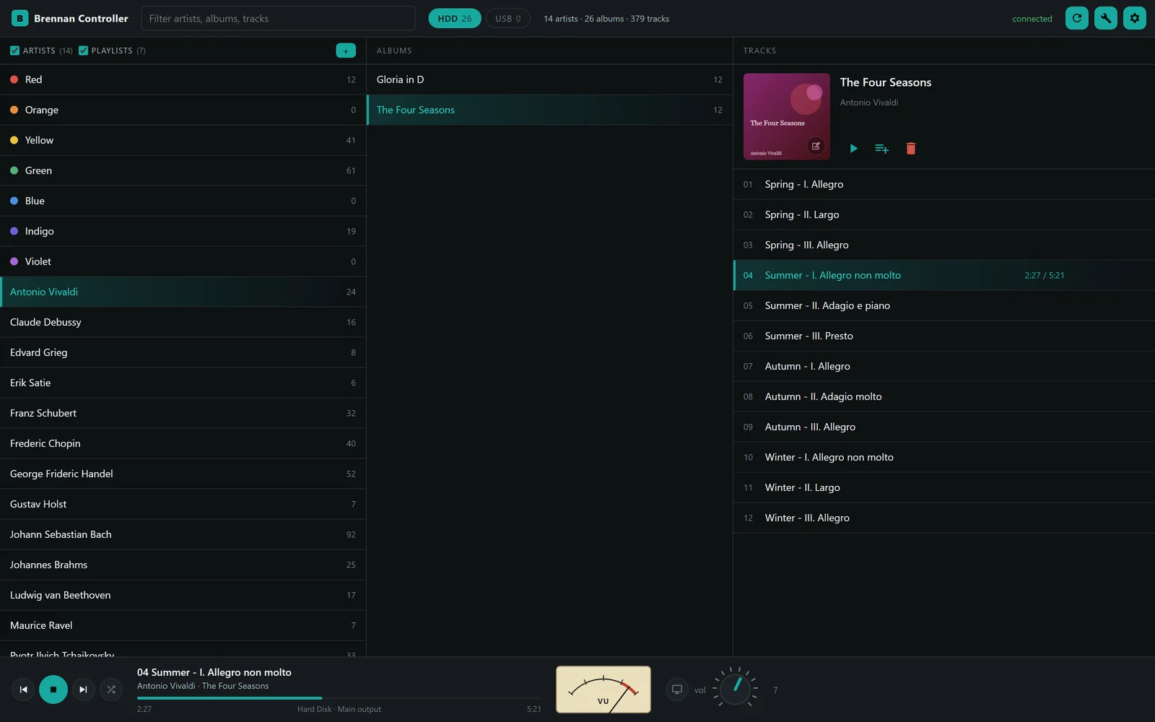Viewport: 1155px width, 722px height.
Task: Click the VU meter display
Action: pyautogui.click(x=603, y=690)
